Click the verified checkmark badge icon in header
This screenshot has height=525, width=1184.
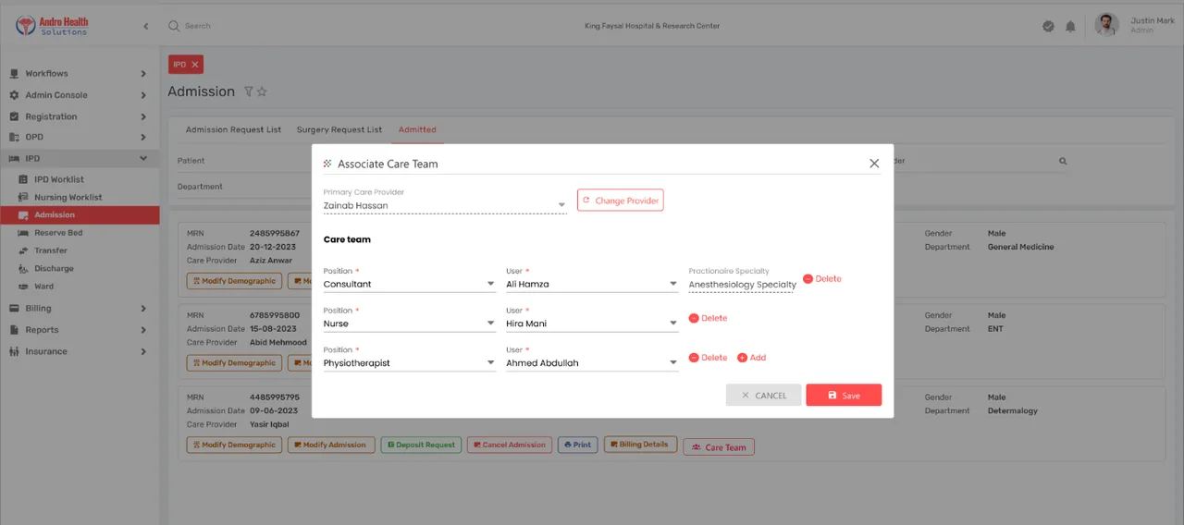pos(1048,26)
